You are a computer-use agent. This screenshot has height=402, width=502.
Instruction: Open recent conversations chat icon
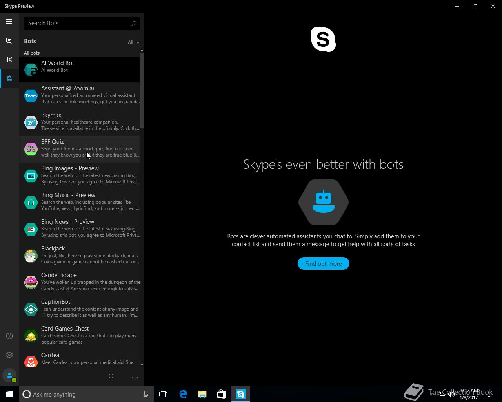click(9, 41)
